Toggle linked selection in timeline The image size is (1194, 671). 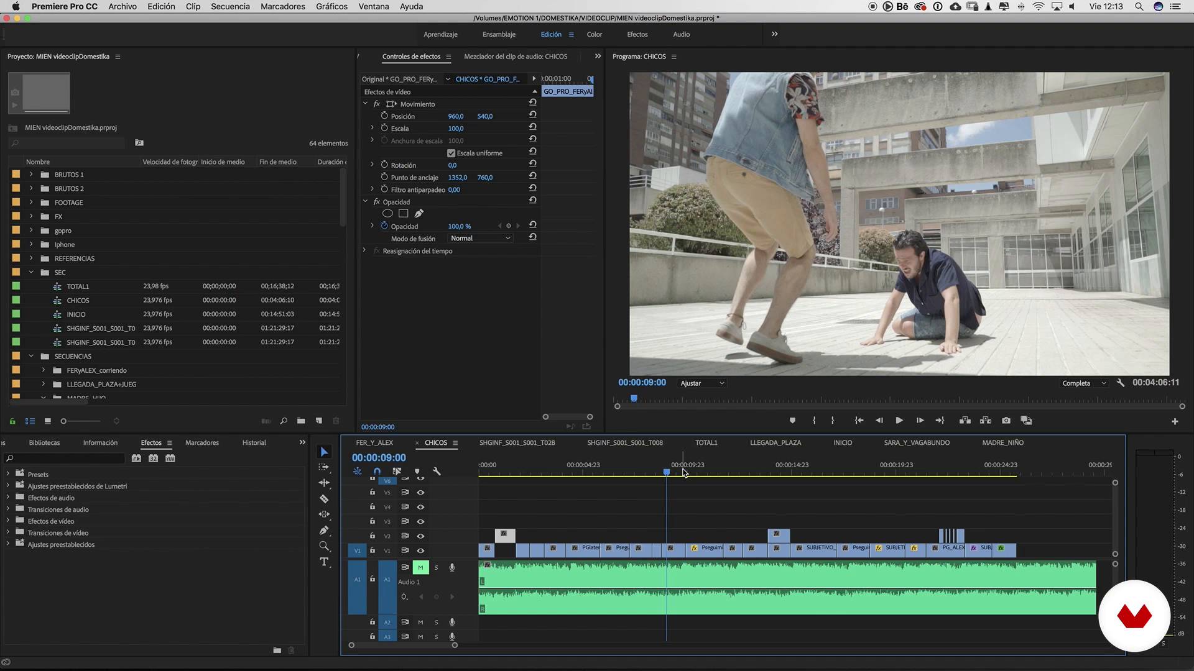[397, 472]
